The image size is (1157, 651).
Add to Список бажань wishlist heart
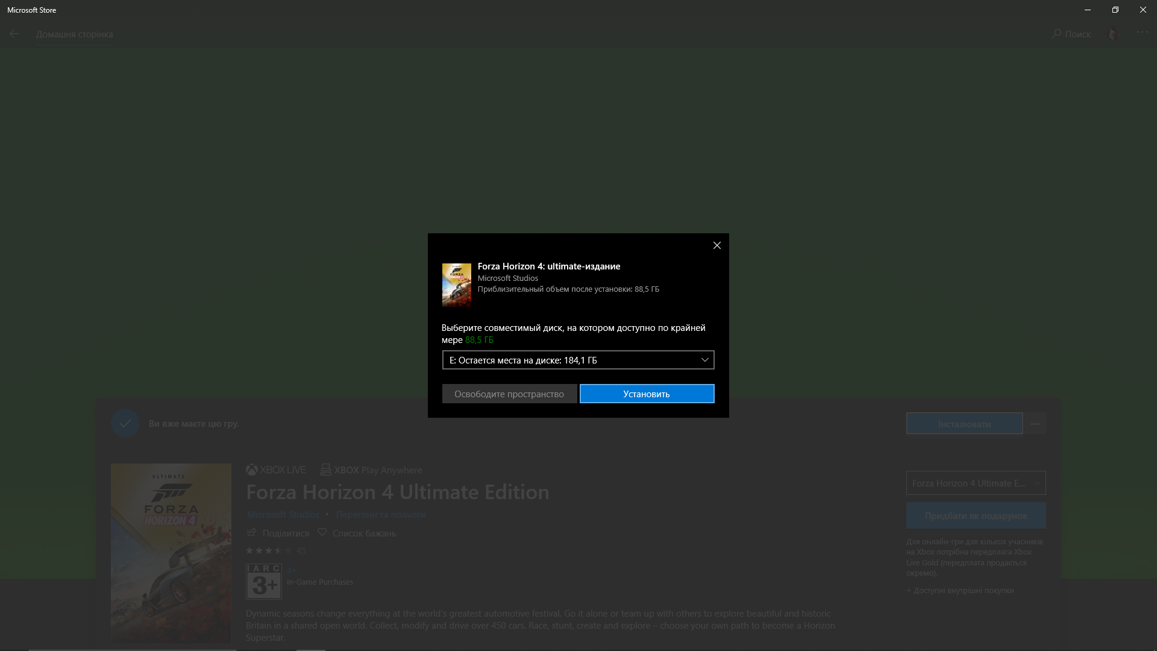(322, 532)
